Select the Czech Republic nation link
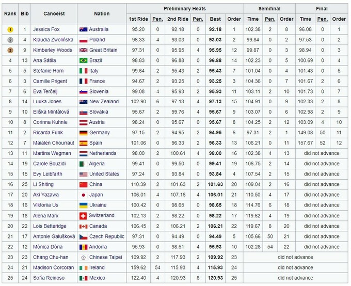Image resolution: width=351 pixels, height=286 pixels. coord(107,236)
